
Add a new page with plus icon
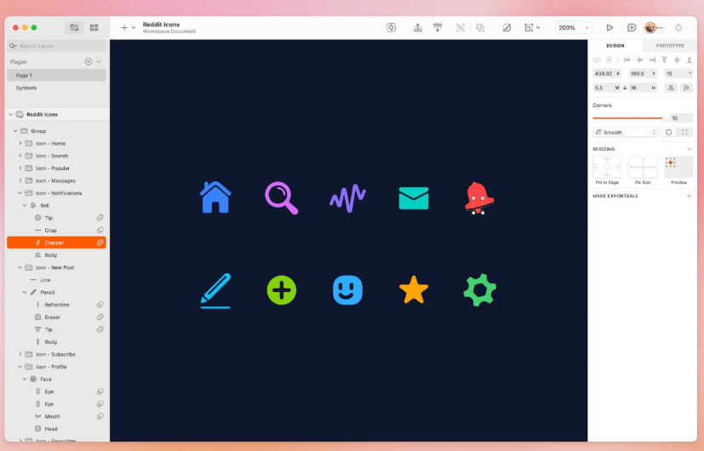coord(89,61)
